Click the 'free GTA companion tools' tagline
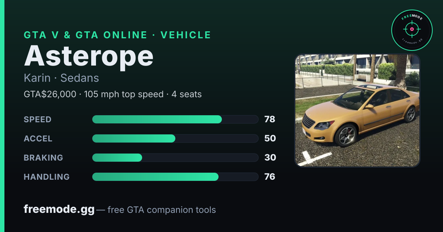The height and width of the screenshot is (232, 443). [162, 210]
